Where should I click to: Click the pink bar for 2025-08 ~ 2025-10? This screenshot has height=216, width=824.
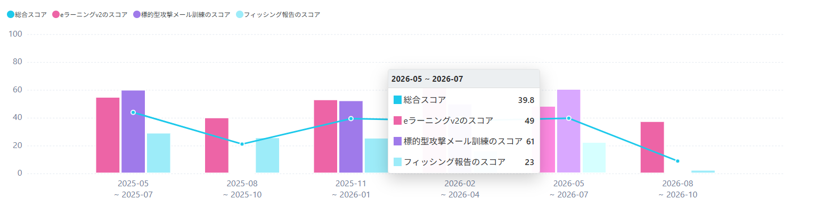coord(217,145)
